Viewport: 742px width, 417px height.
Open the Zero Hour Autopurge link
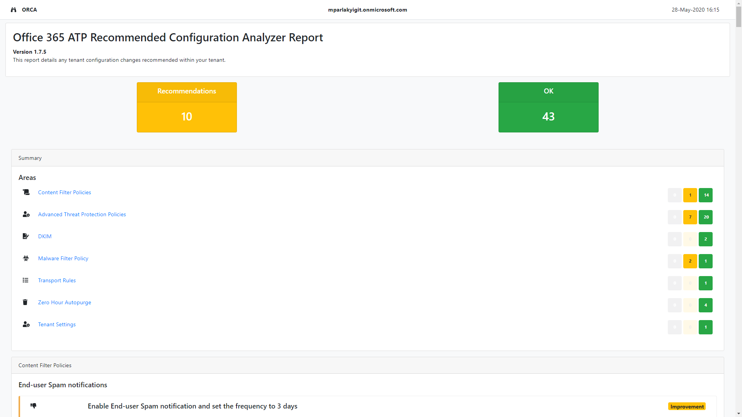[65, 302]
